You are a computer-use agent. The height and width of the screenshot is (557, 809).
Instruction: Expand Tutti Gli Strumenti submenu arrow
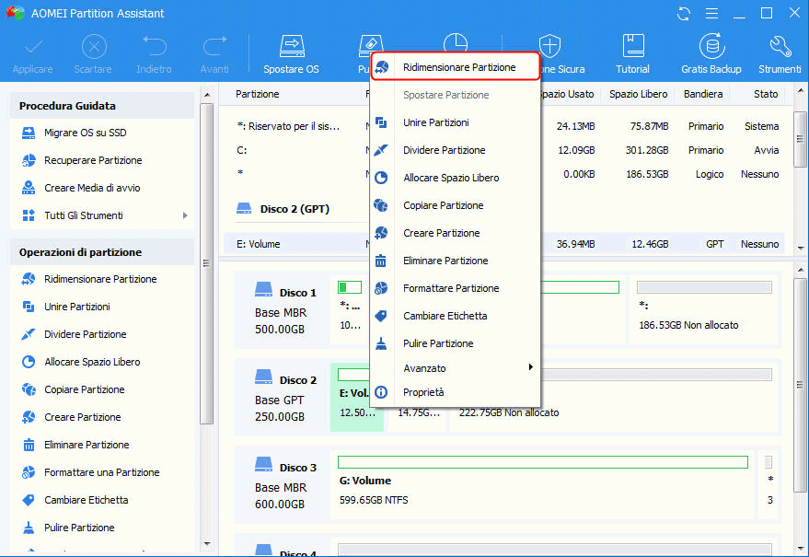pos(185,215)
